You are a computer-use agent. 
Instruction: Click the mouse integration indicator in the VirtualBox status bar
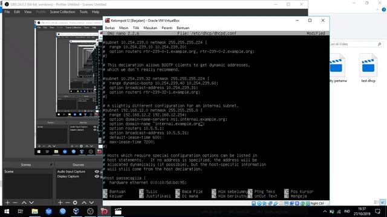pos(302,203)
